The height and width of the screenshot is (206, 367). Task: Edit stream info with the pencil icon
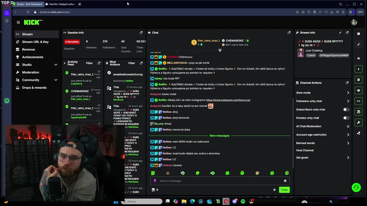340,33
